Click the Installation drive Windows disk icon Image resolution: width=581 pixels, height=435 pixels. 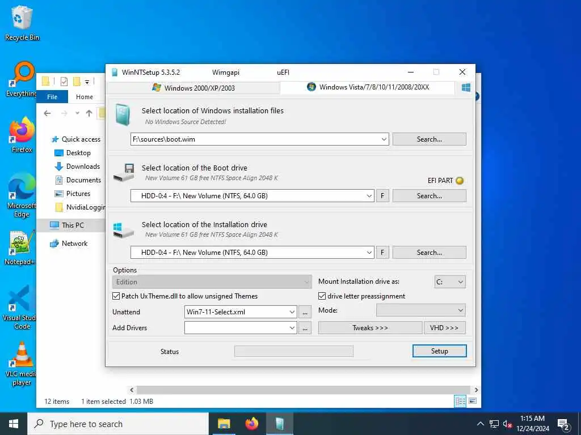(x=123, y=230)
